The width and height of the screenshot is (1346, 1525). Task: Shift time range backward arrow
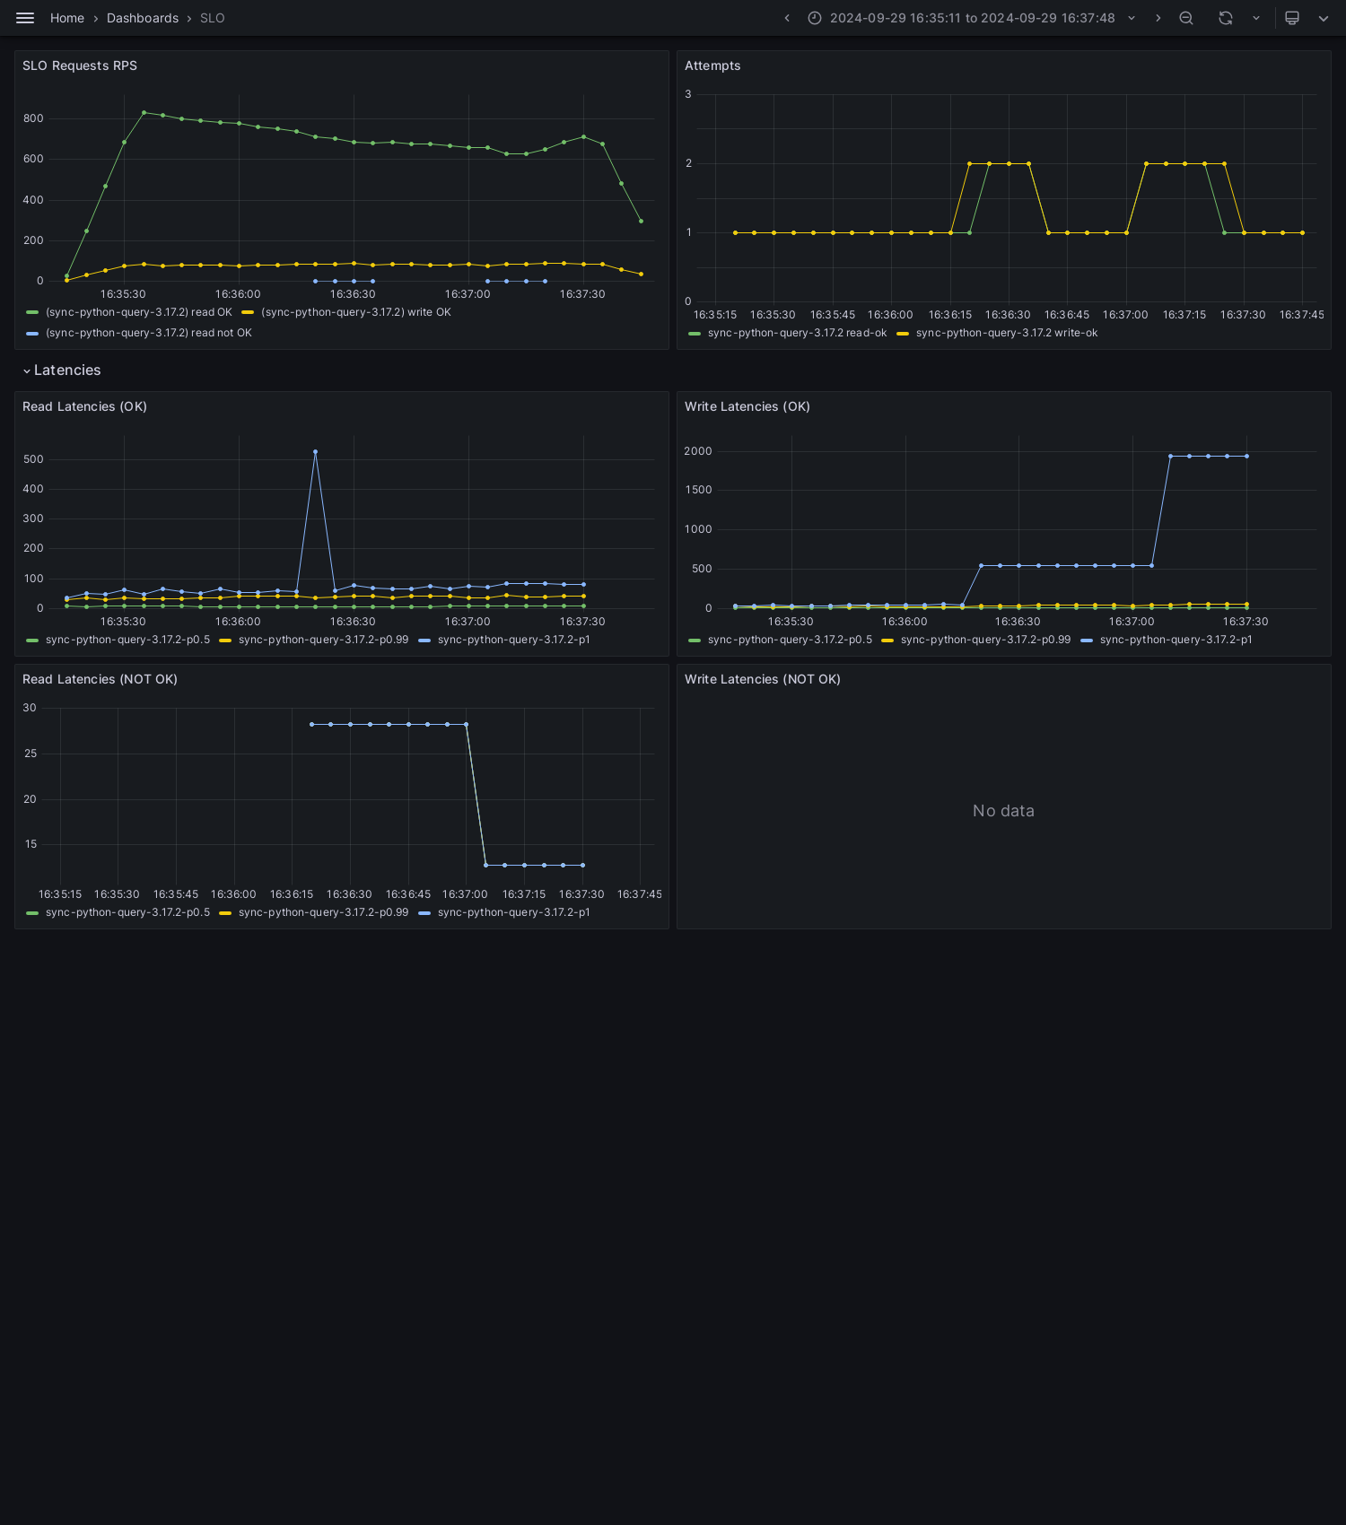point(787,18)
